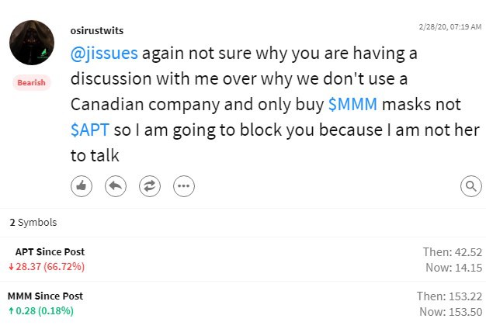Click the MMM Now: 153.50 price
The height and width of the screenshot is (329, 486).
click(450, 312)
